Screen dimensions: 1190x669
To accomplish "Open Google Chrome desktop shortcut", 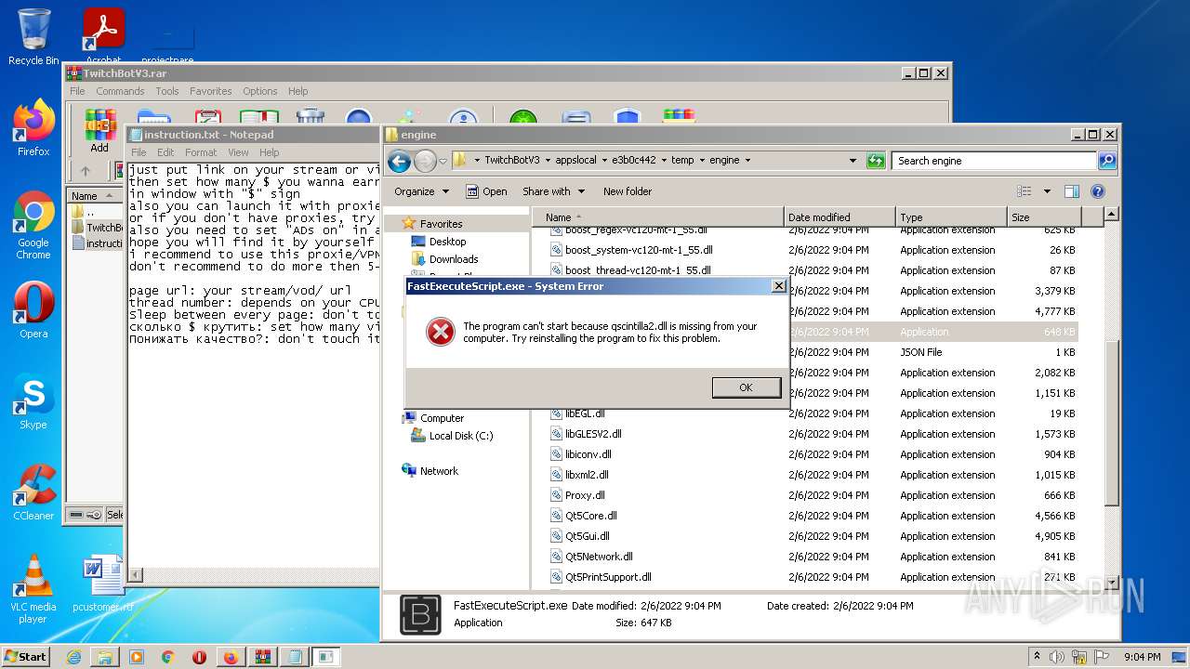I will click(x=33, y=226).
